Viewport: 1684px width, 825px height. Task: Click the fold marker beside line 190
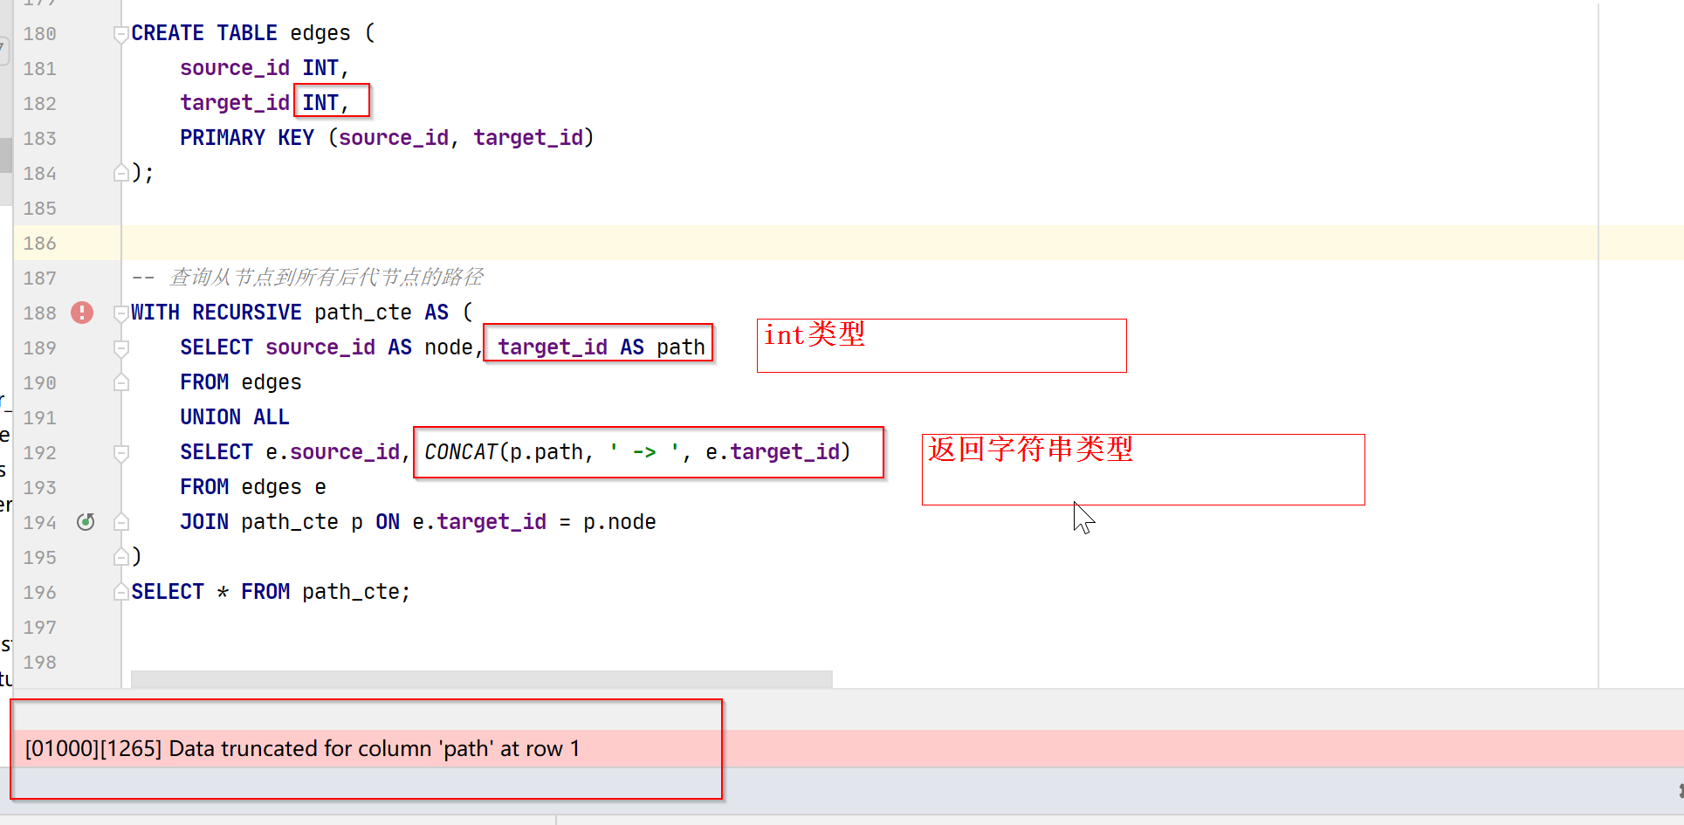pos(121,382)
